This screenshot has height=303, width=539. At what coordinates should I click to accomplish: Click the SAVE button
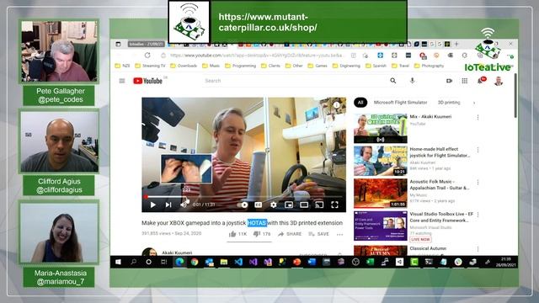[x=318, y=234]
